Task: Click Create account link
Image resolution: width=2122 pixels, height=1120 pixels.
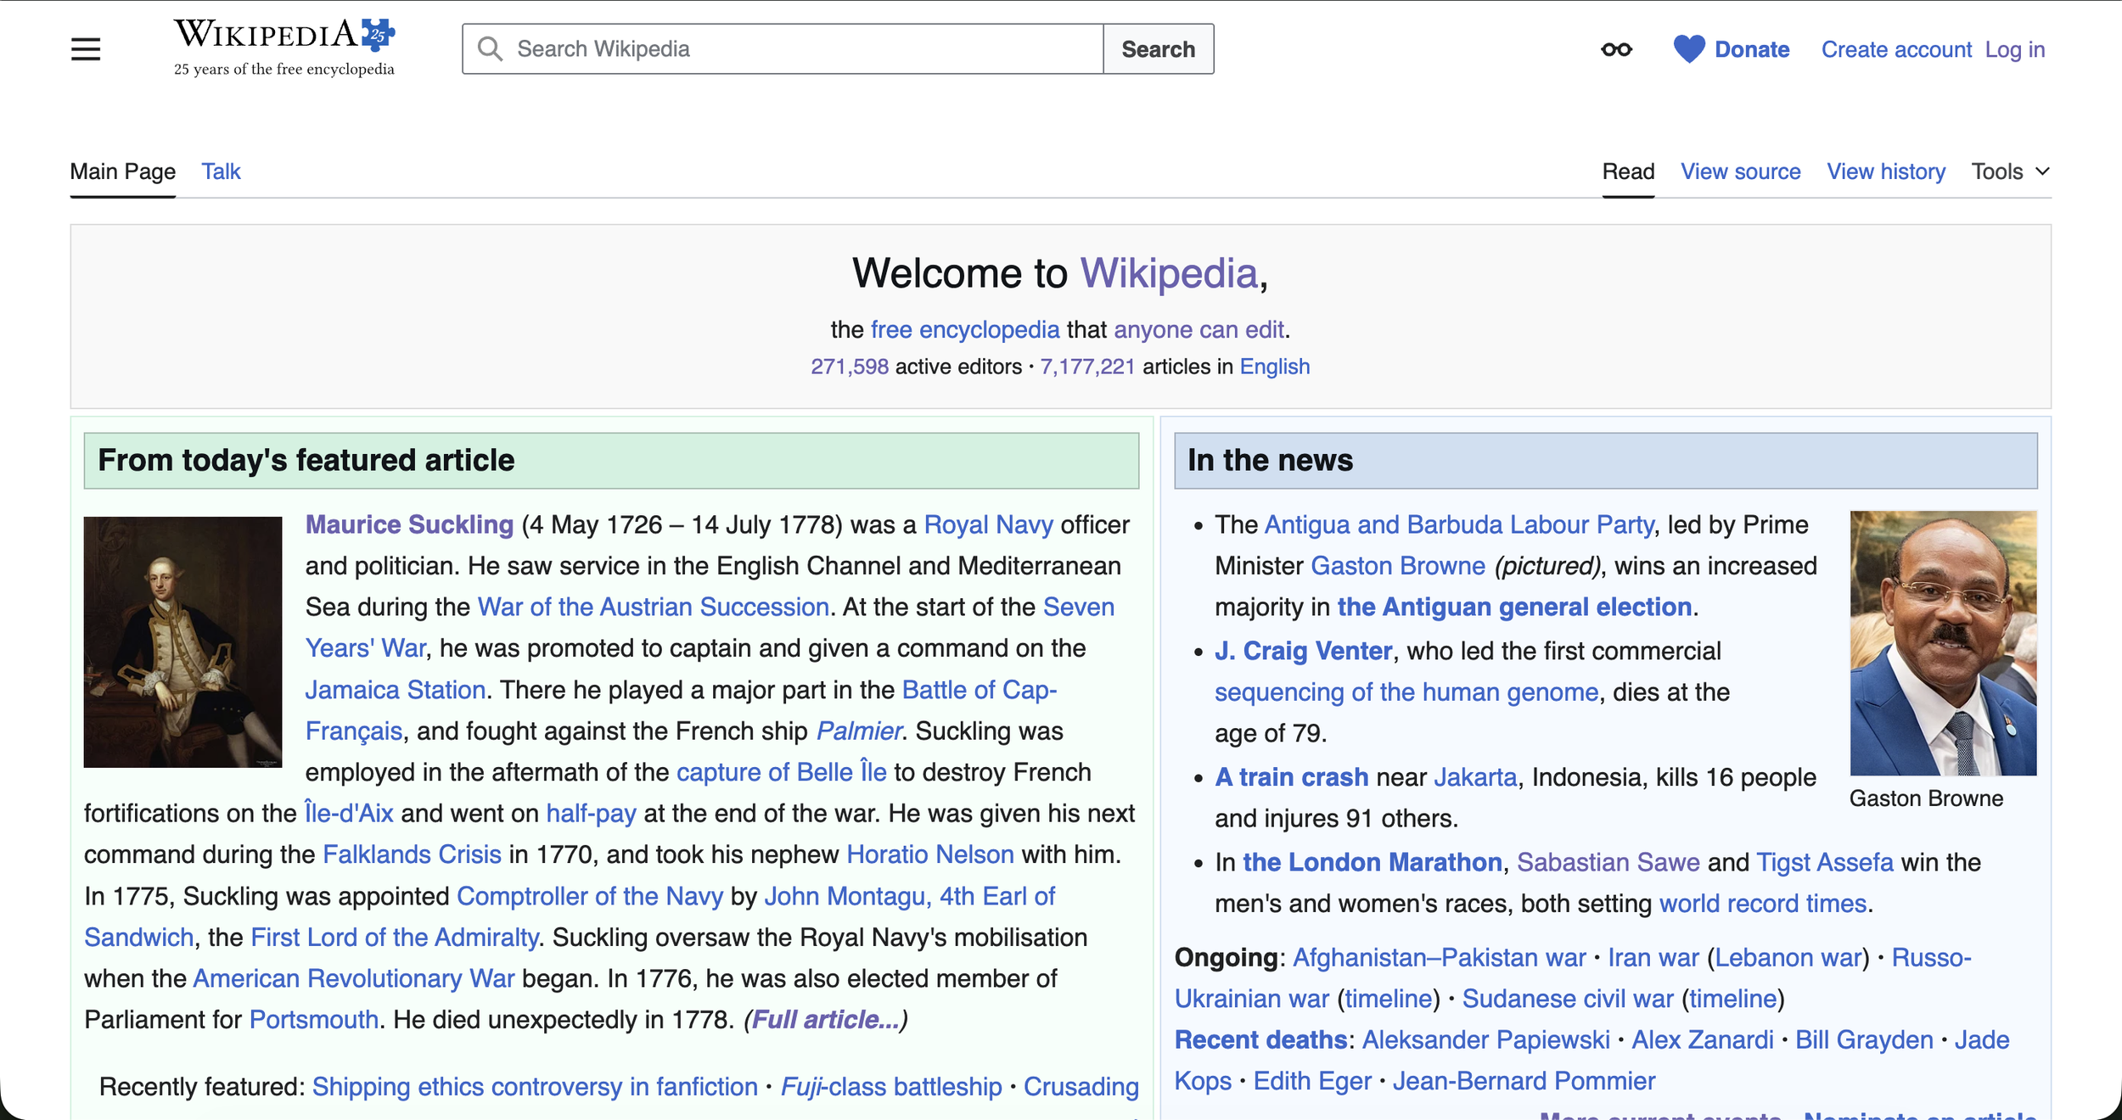Action: pyautogui.click(x=1896, y=49)
